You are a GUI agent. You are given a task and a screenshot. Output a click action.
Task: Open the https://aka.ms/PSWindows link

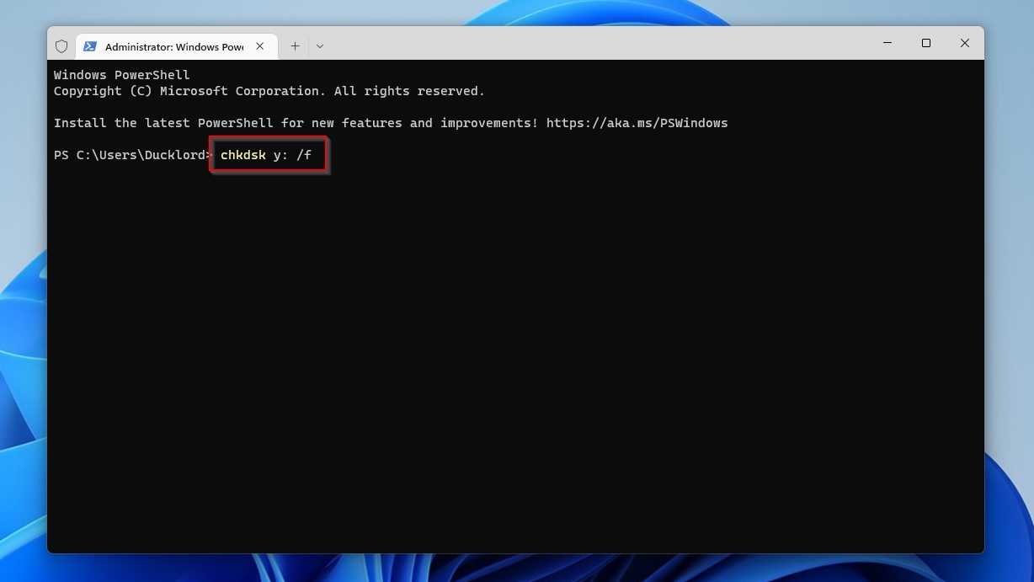point(637,123)
